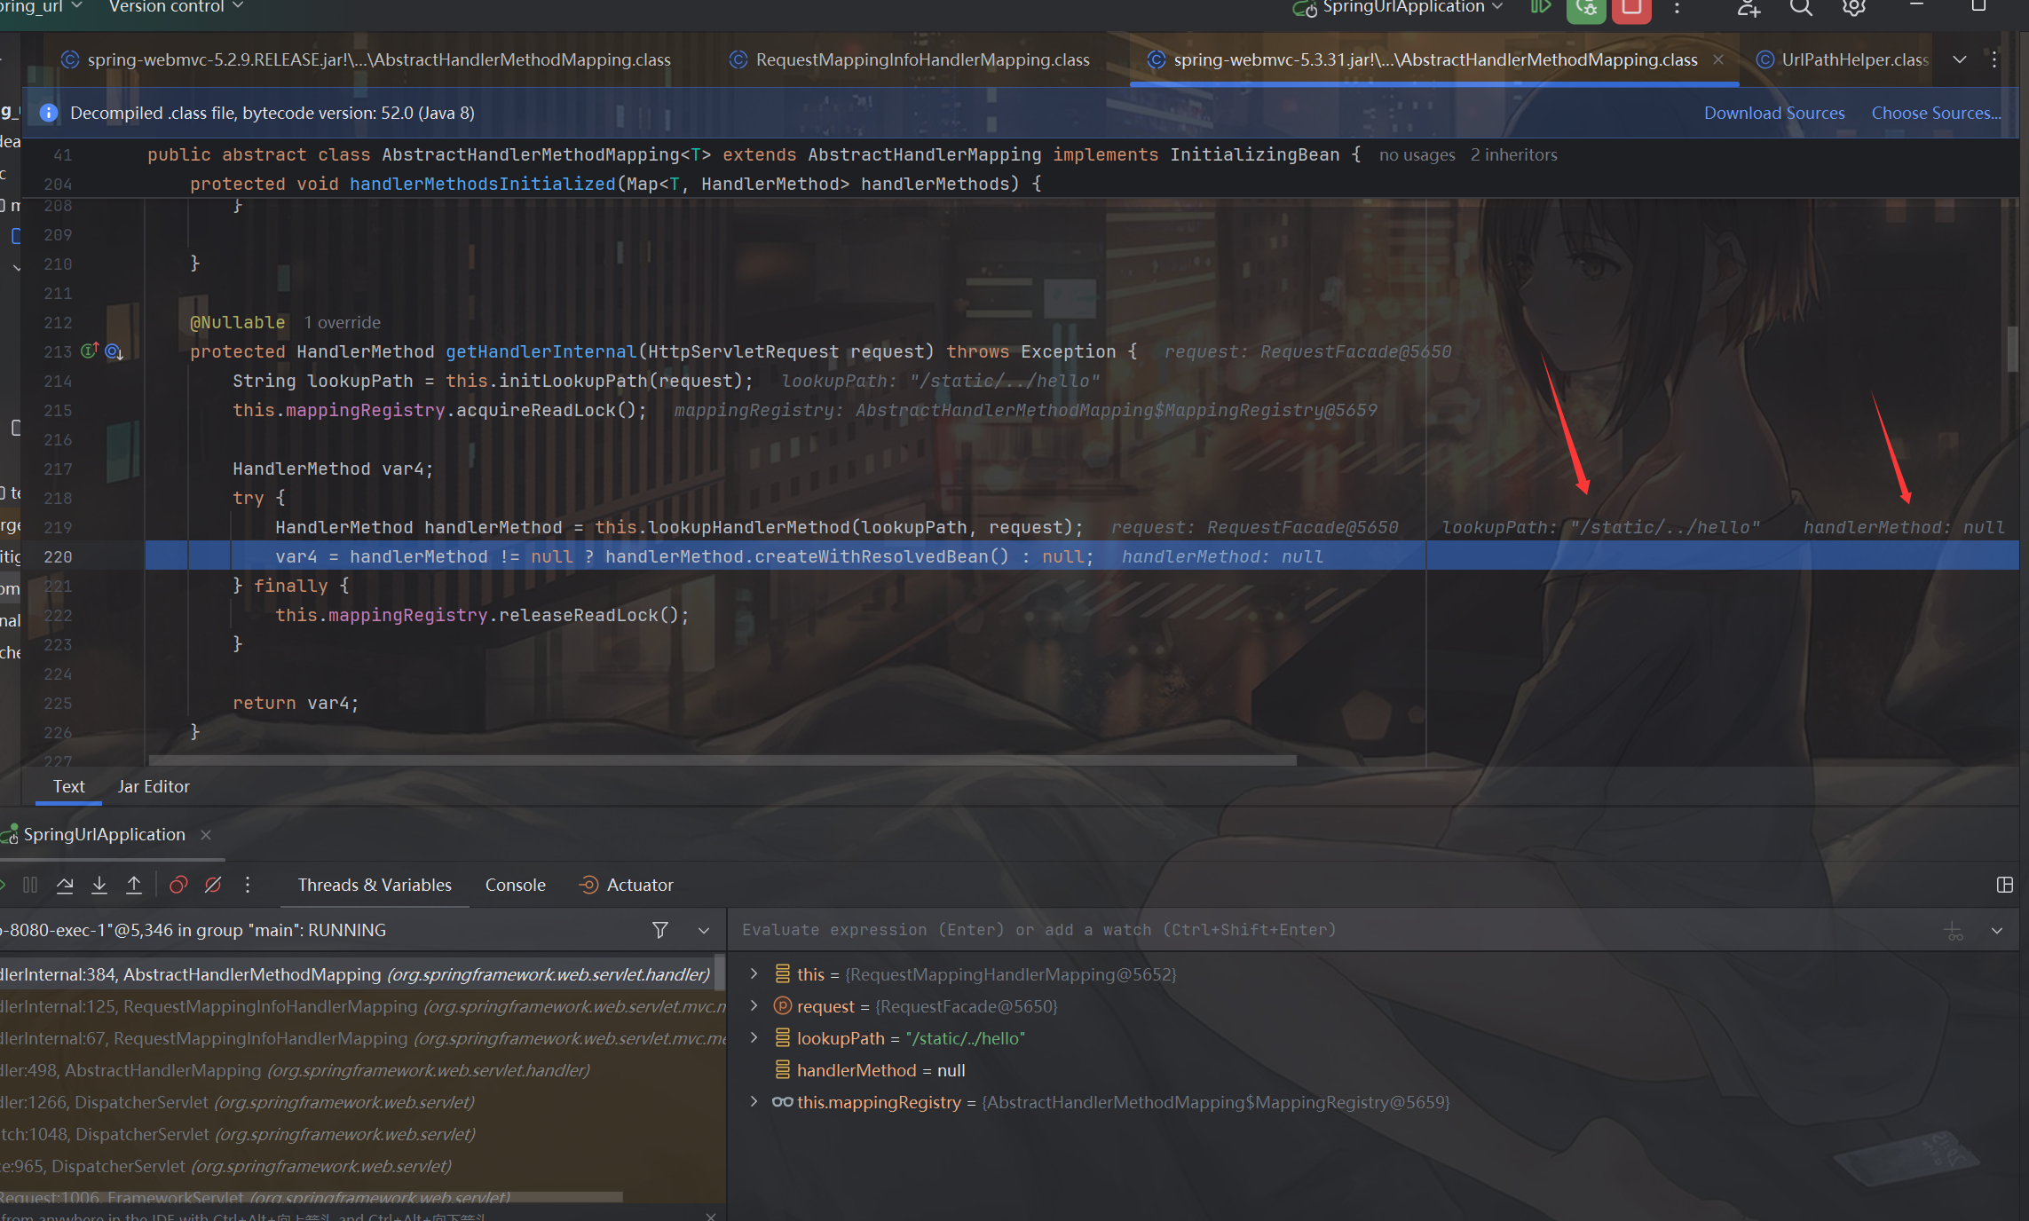
Task: Click the thread frames filter icon
Action: [659, 930]
